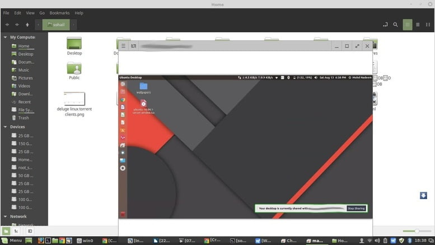
Task: Show places sidebar button in status bar
Action: tap(6, 231)
